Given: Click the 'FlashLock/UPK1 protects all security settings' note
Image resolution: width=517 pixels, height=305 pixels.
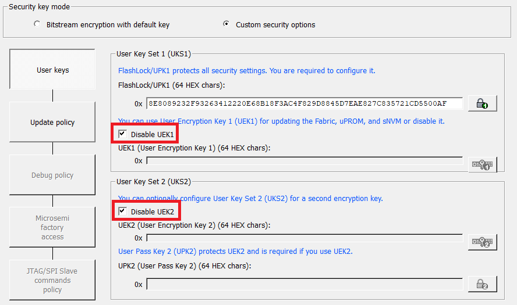Looking at the screenshot, I should click(247, 71).
